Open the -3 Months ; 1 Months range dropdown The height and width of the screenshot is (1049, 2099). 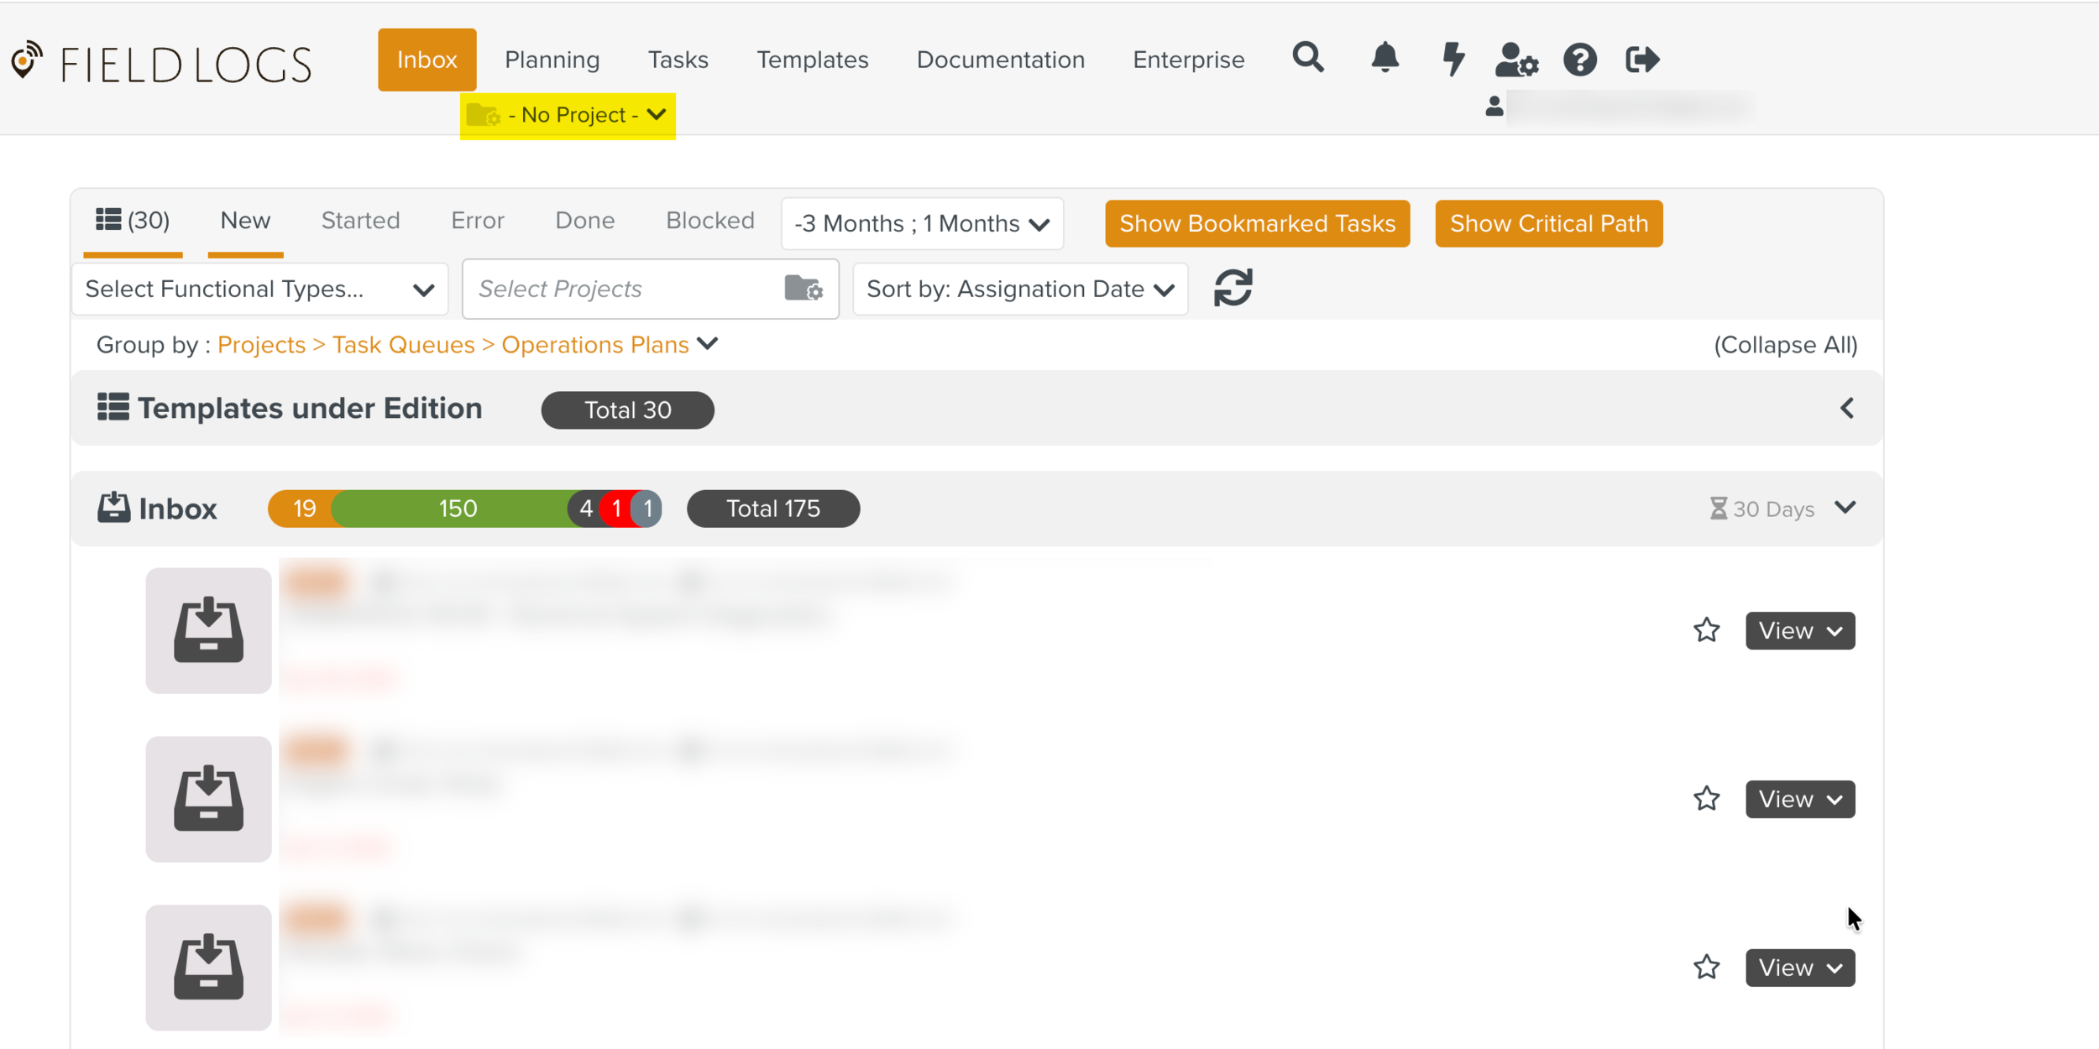(x=922, y=223)
